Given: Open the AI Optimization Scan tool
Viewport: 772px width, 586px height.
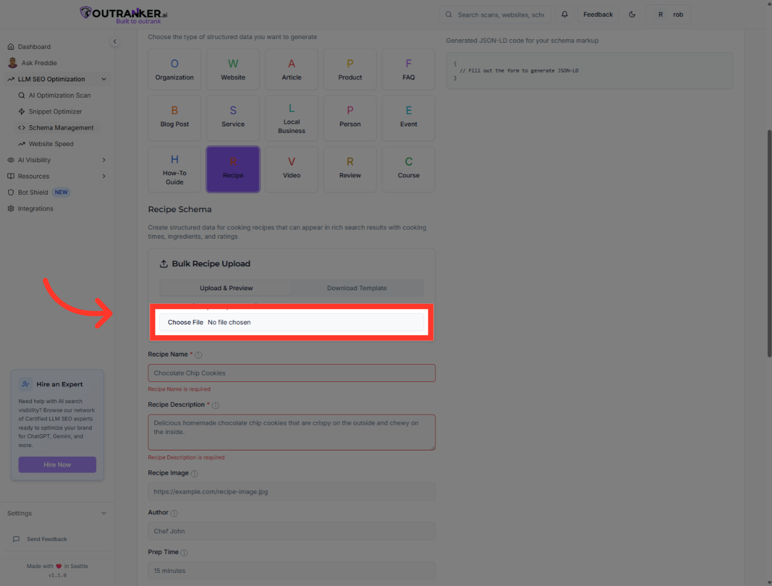Looking at the screenshot, I should pos(59,95).
